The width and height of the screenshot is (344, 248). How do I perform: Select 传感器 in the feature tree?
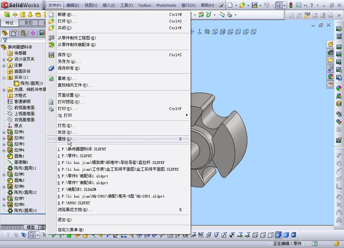17,53
